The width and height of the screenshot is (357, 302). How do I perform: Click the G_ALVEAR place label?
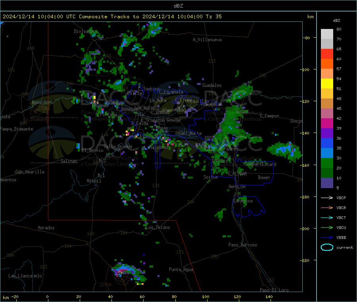[x=237, y=174]
